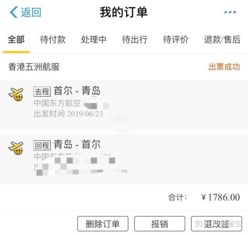Click the 报销 button
Image resolution: width=248 pixels, height=234 pixels.
pyautogui.click(x=160, y=224)
